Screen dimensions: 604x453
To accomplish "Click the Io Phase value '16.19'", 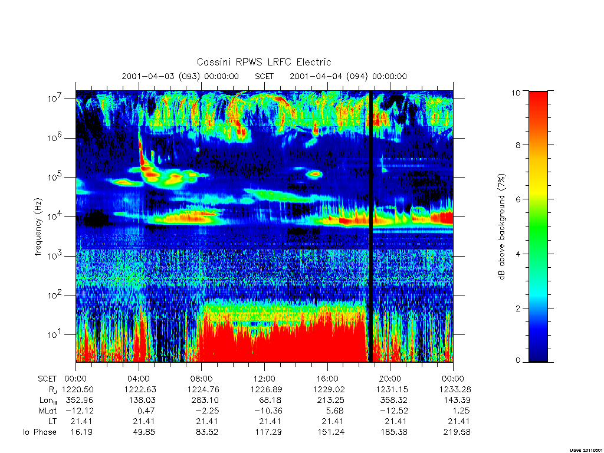I will (81, 432).
